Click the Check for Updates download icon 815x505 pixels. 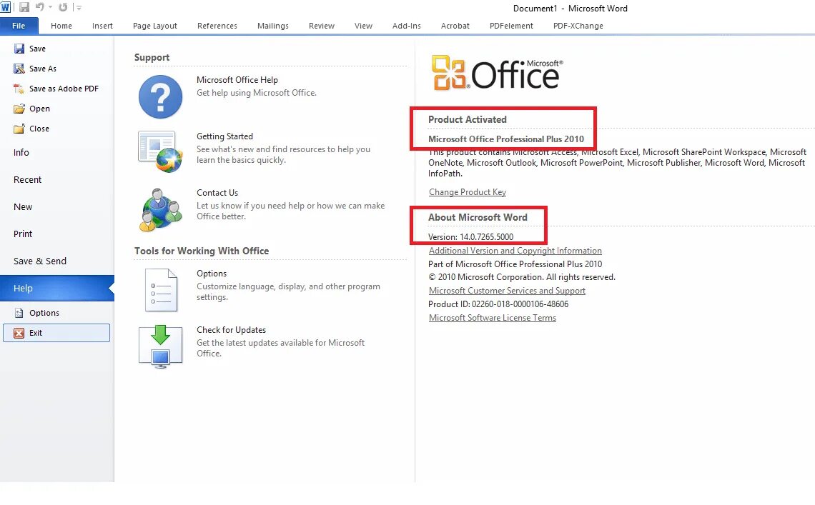tap(160, 346)
